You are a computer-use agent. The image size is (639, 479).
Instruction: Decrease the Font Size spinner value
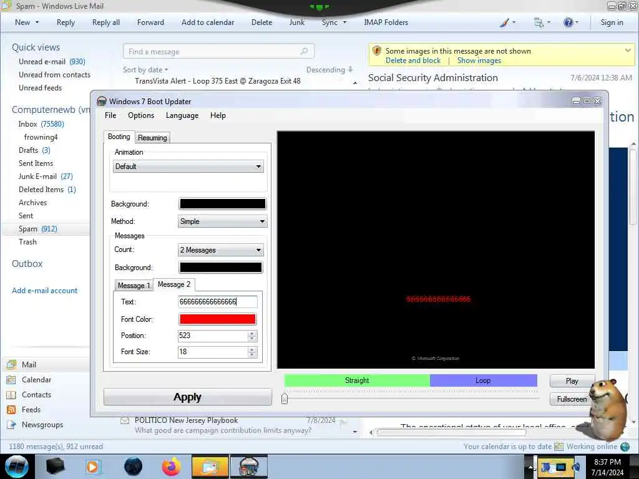tap(252, 355)
